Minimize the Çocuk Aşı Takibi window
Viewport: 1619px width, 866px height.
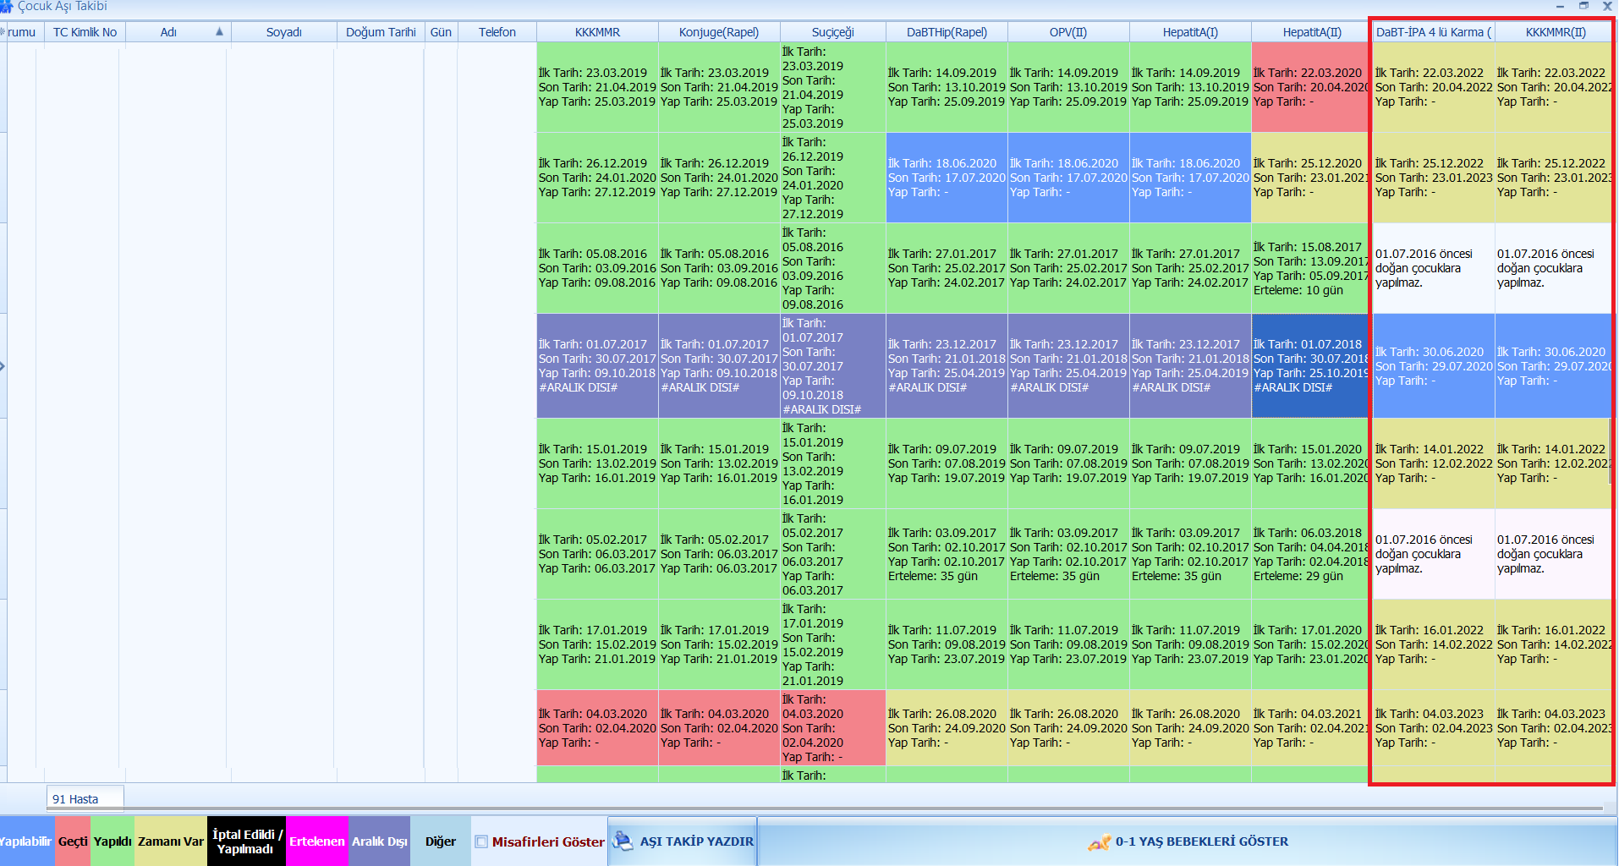point(1560,6)
